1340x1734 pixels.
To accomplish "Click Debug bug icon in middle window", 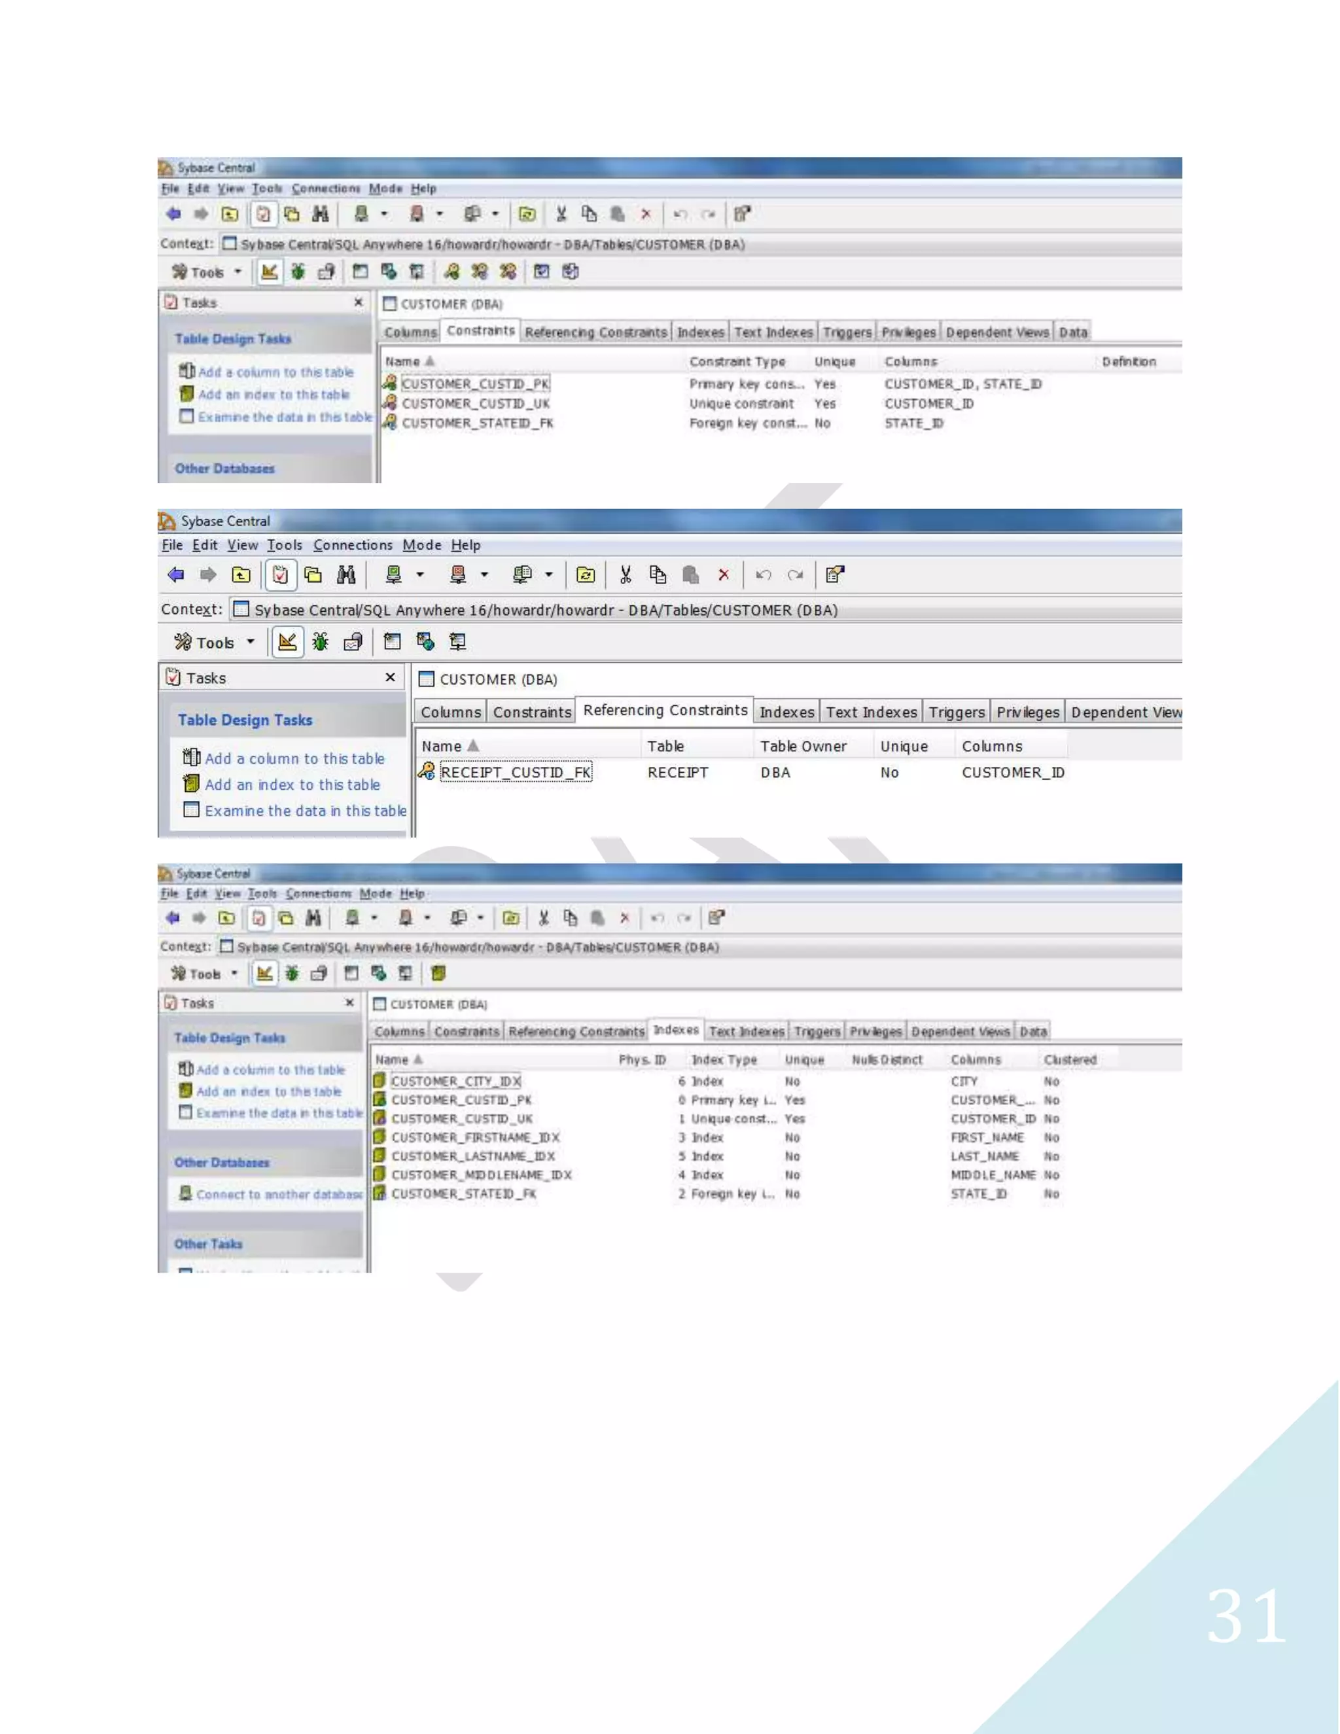I will pos(320,641).
